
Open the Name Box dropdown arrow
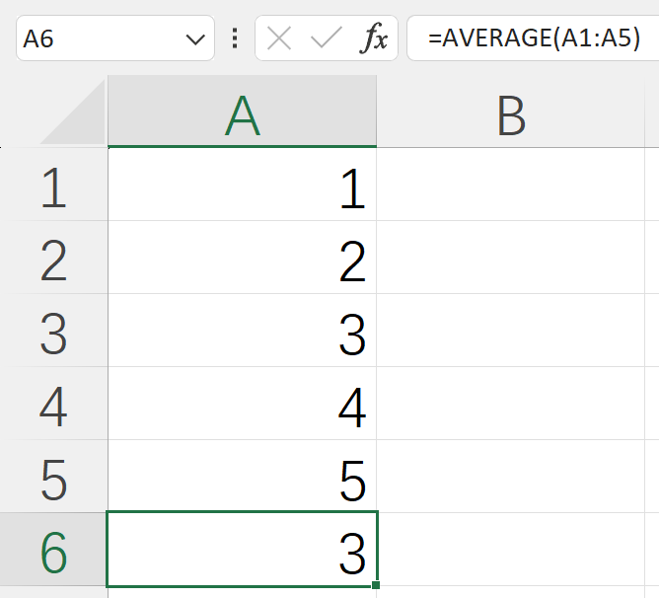(194, 39)
